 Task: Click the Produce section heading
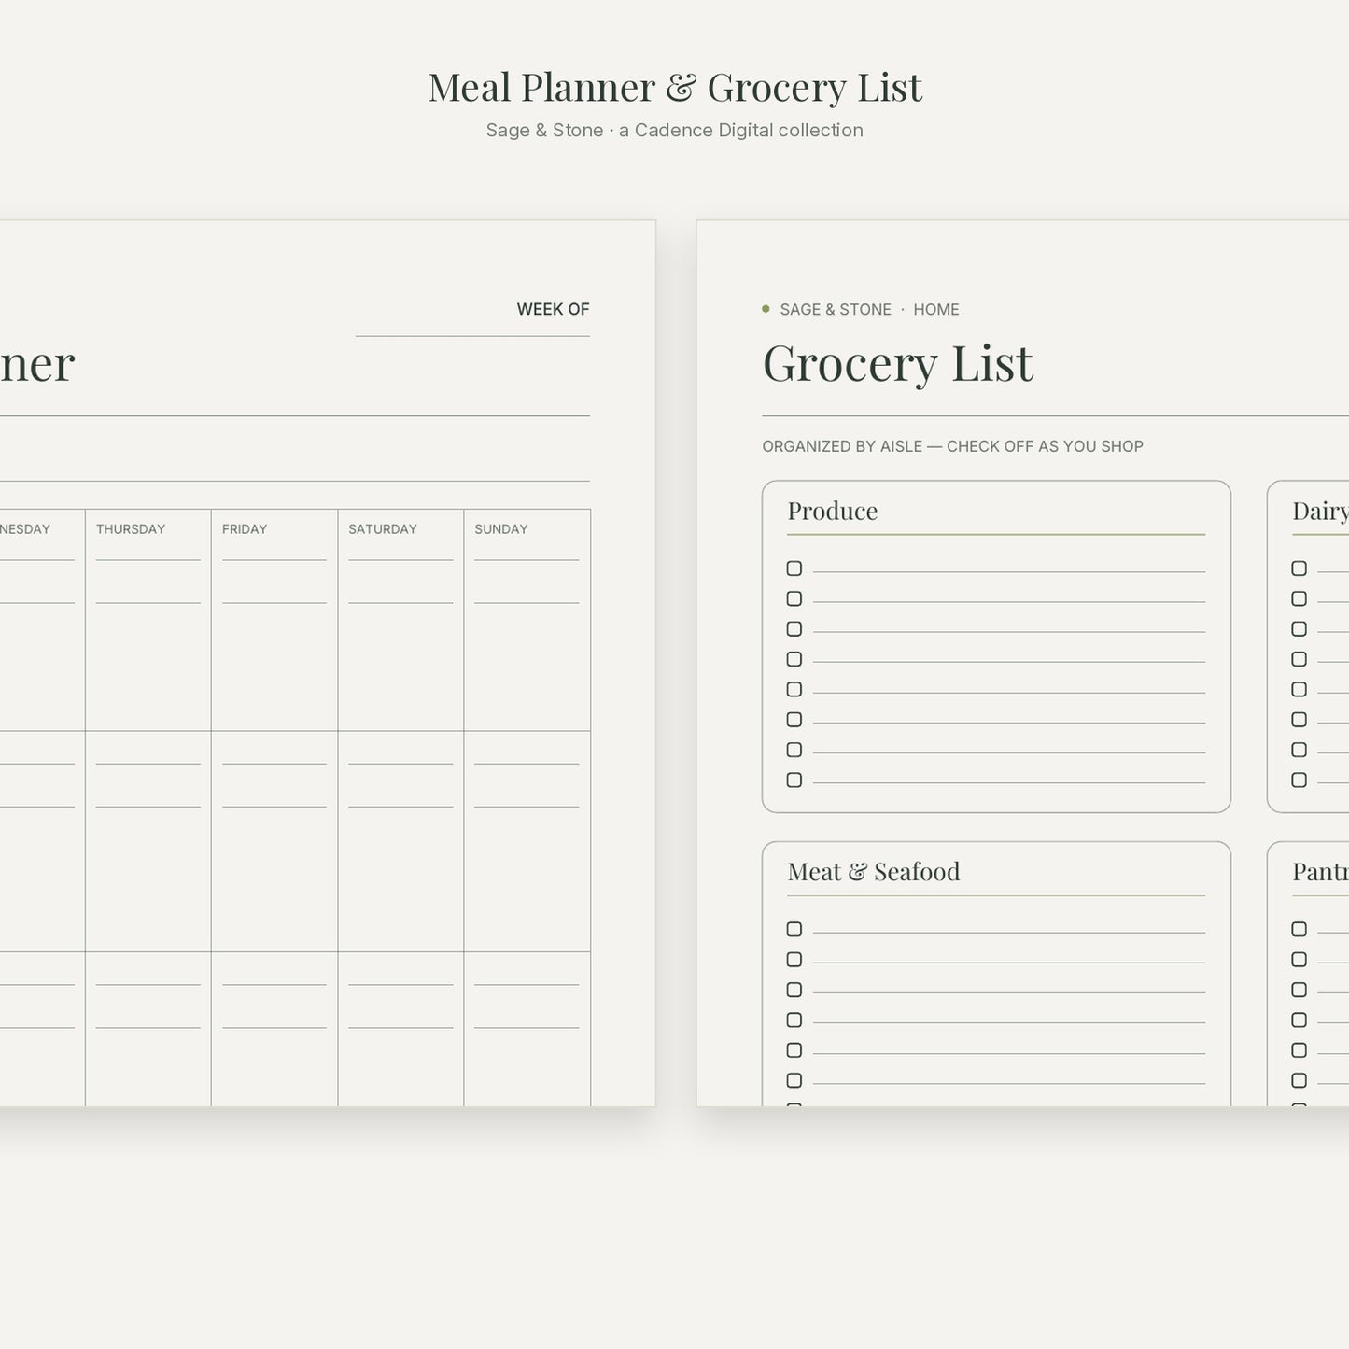pos(833,512)
